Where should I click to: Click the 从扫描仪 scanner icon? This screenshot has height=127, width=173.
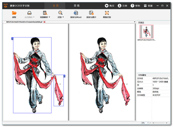tap(29, 13)
